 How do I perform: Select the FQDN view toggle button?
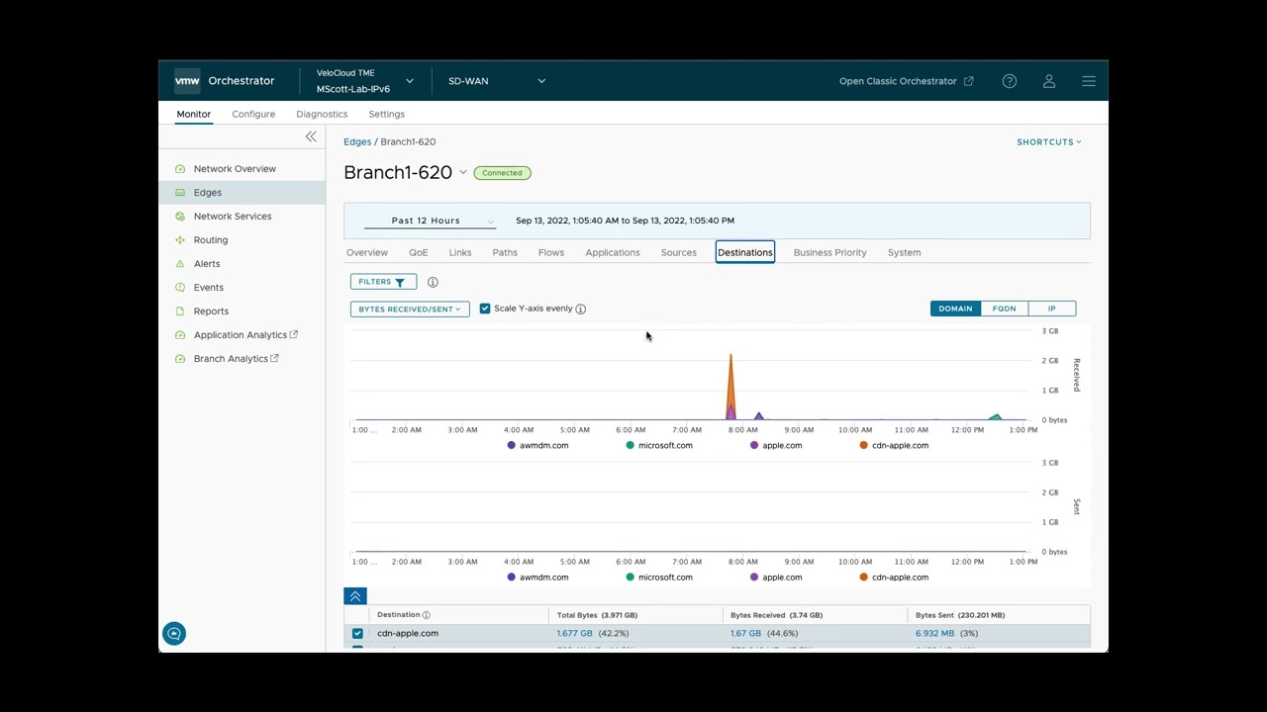click(x=1003, y=308)
